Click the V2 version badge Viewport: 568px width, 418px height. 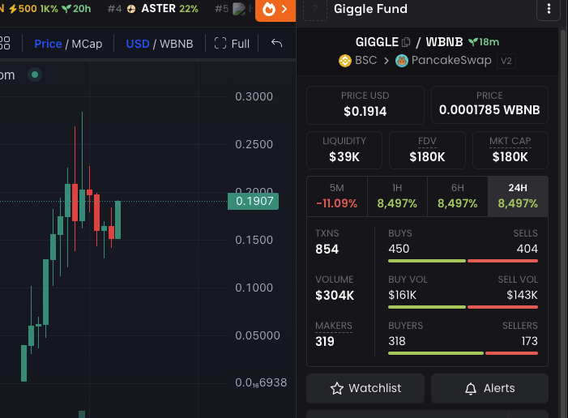[x=506, y=61]
